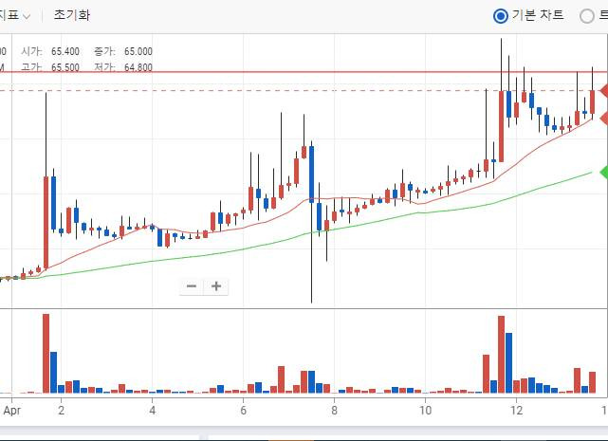Viewport: 608px width, 441px height.
Task: Zoom out with the minus button
Action: (192, 286)
